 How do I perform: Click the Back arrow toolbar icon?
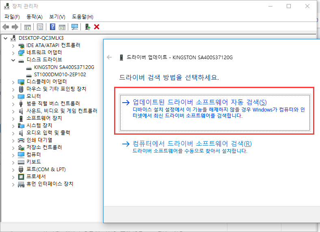click(6, 27)
